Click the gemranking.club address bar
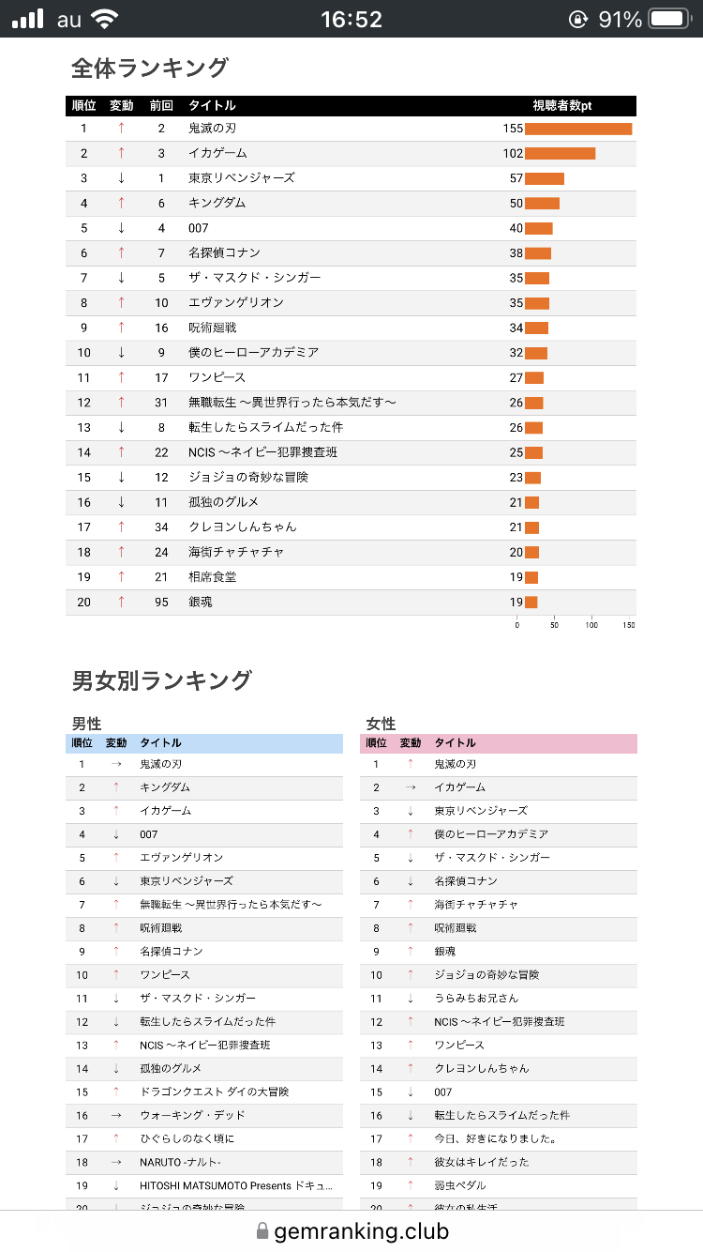Screen dimensions: 703x1252 [351, 1231]
